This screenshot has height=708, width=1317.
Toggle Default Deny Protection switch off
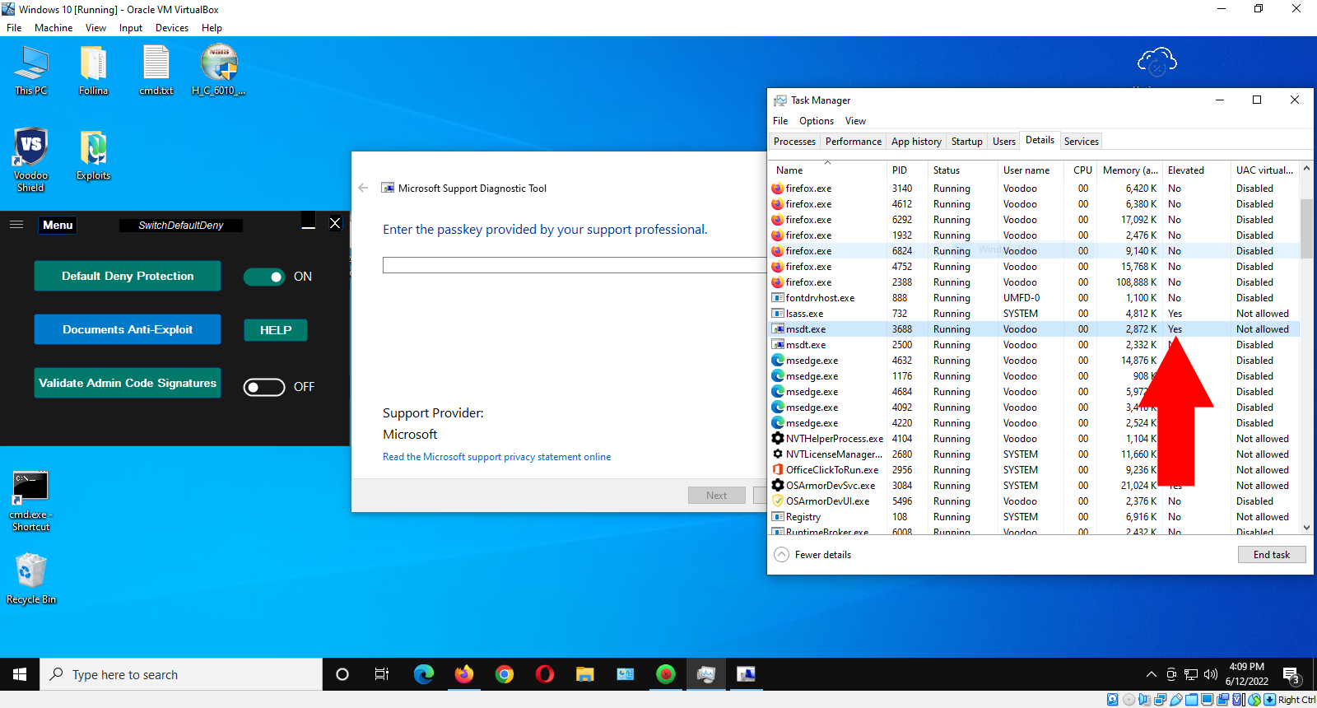pyautogui.click(x=264, y=277)
